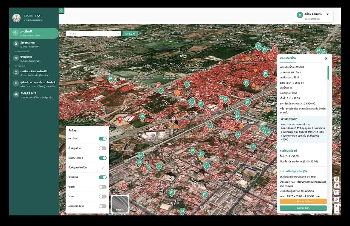Select the highlighted map menu item
This screenshot has height=226, width=350.
coord(34,33)
